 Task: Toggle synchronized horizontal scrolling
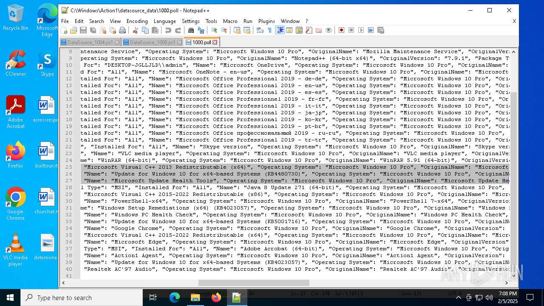(x=247, y=30)
